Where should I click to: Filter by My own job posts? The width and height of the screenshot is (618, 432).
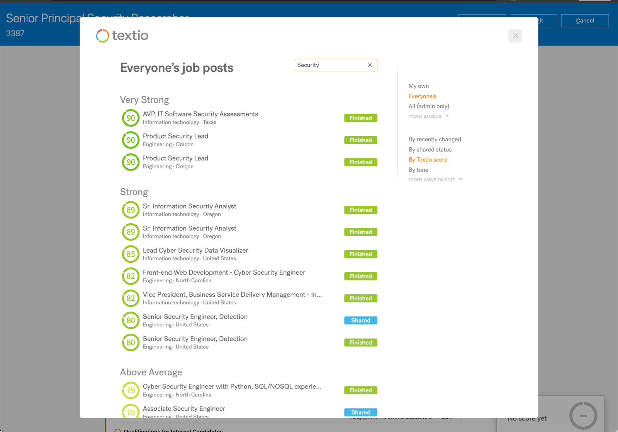419,86
